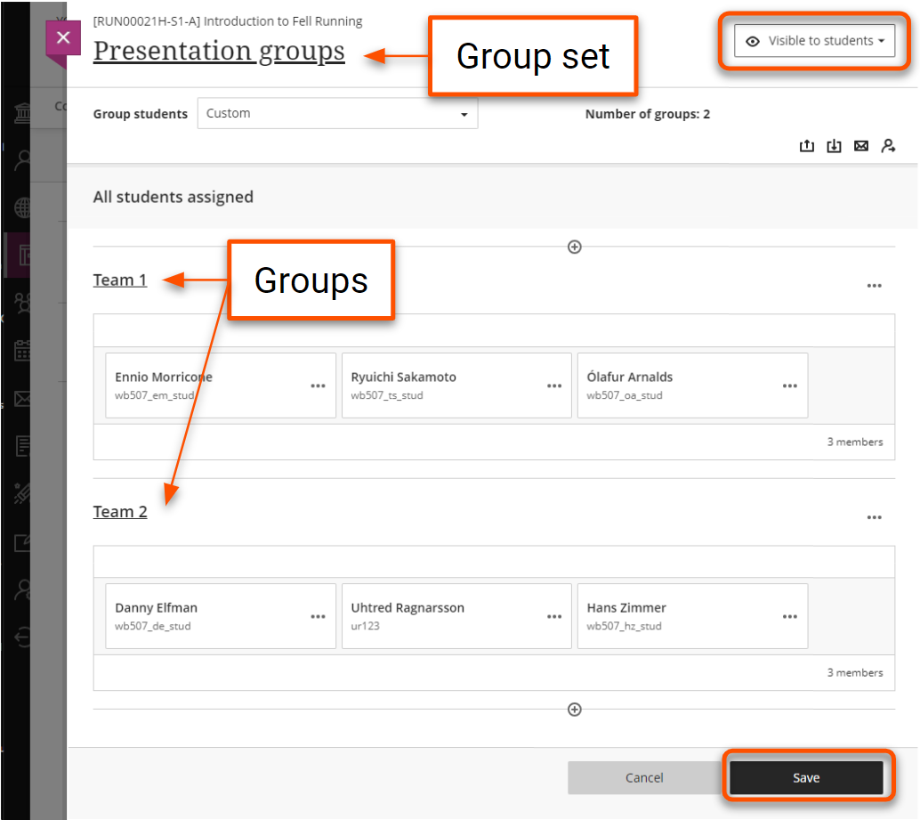Edit the Presentation groups title
This screenshot has height=820, width=920.
pyautogui.click(x=219, y=52)
